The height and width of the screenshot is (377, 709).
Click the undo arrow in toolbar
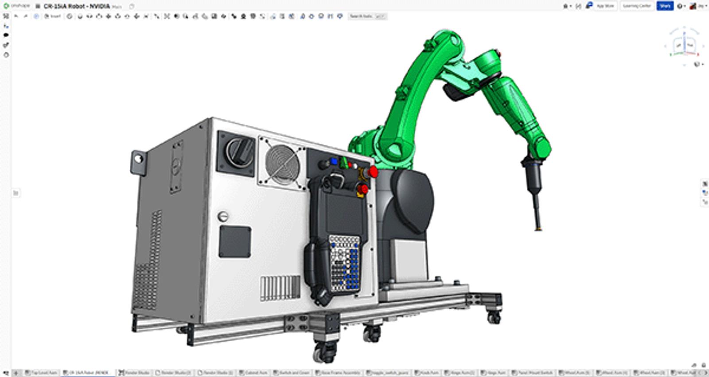point(16,16)
